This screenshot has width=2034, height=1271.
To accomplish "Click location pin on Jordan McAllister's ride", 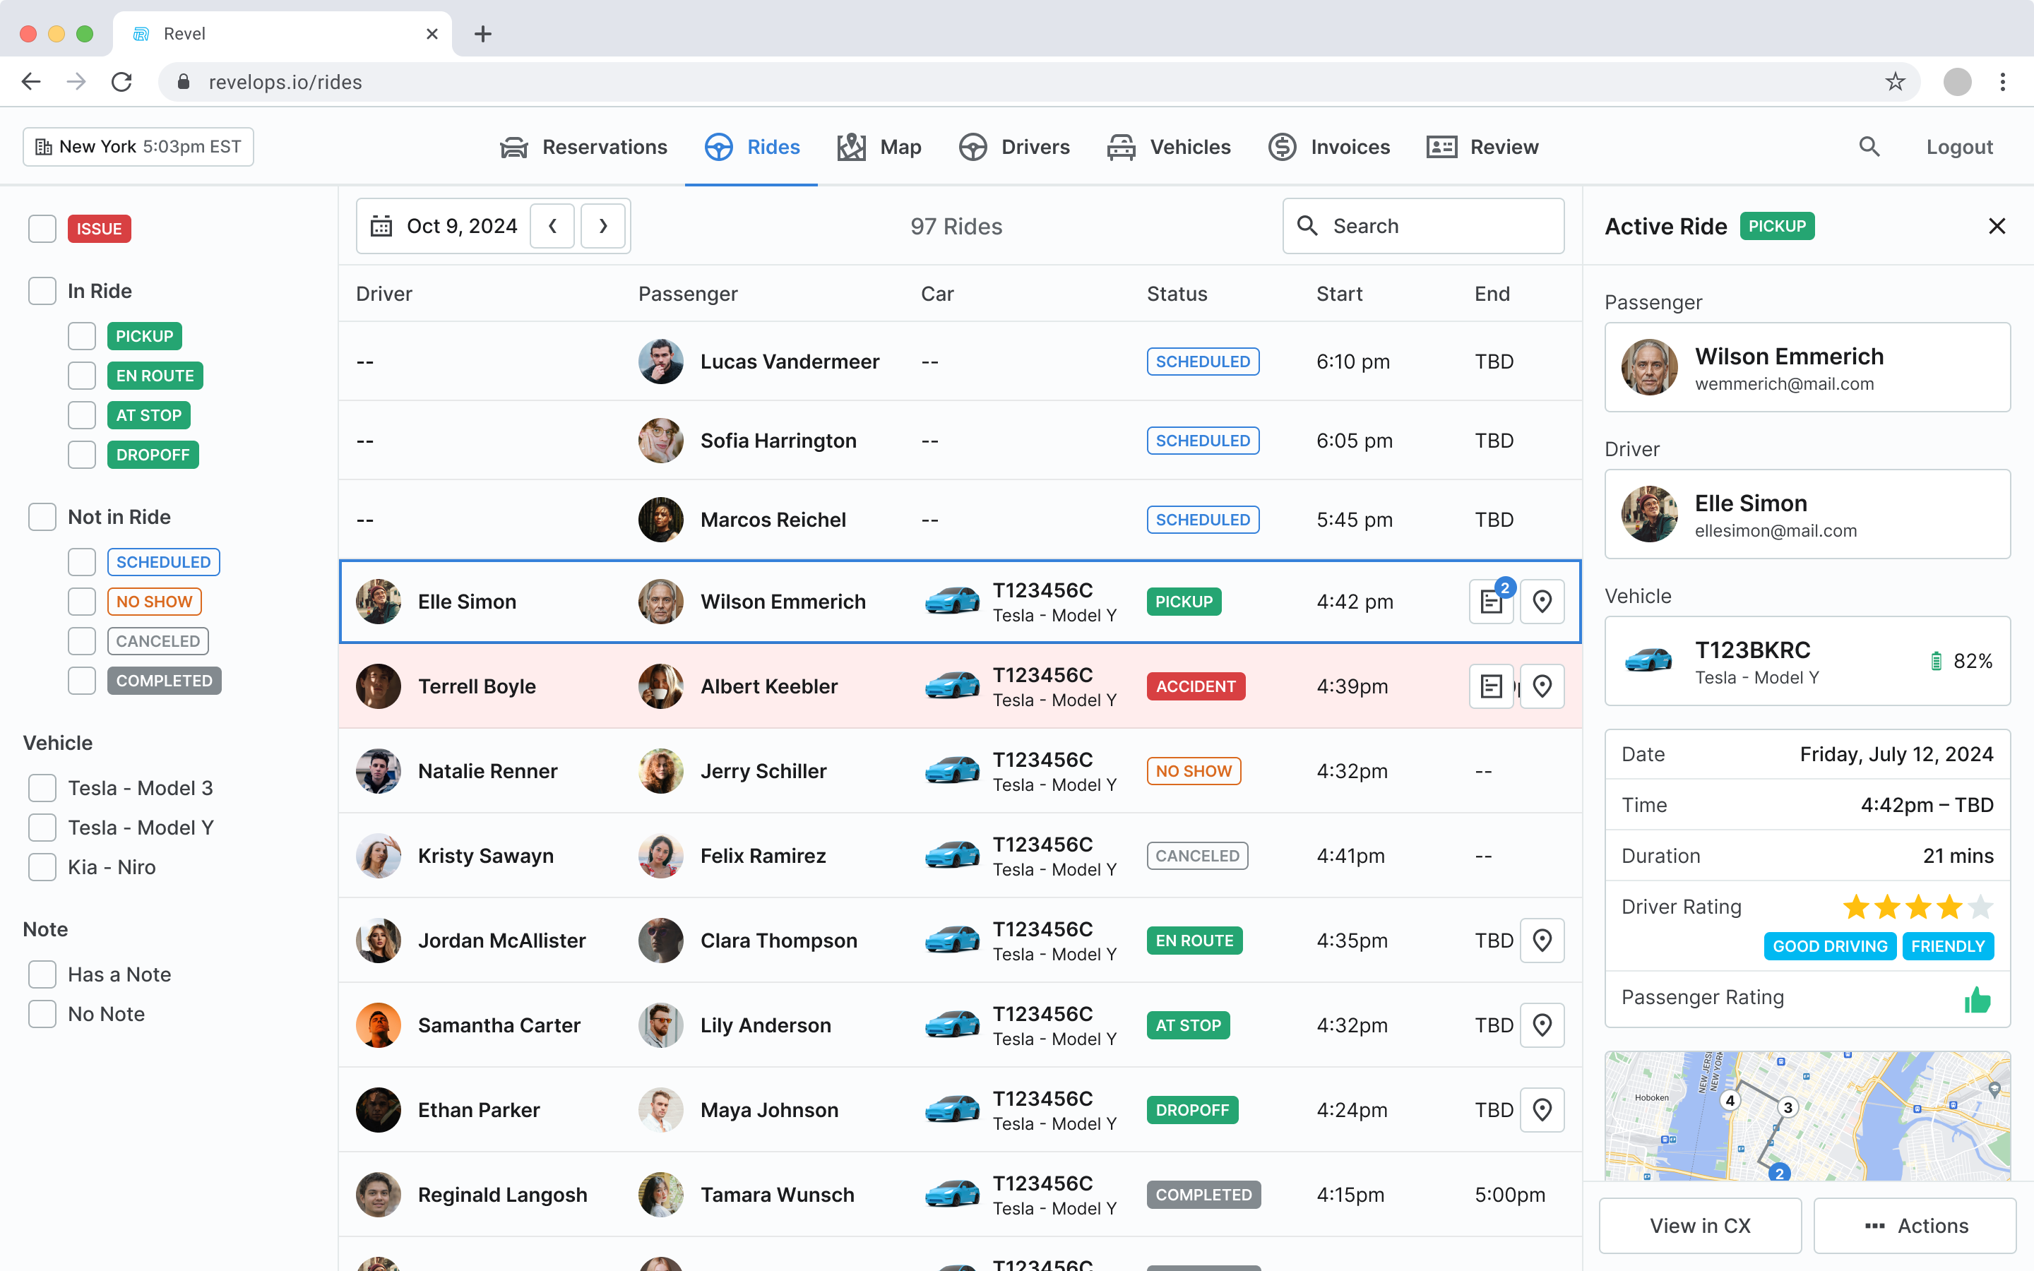I will [1542, 941].
